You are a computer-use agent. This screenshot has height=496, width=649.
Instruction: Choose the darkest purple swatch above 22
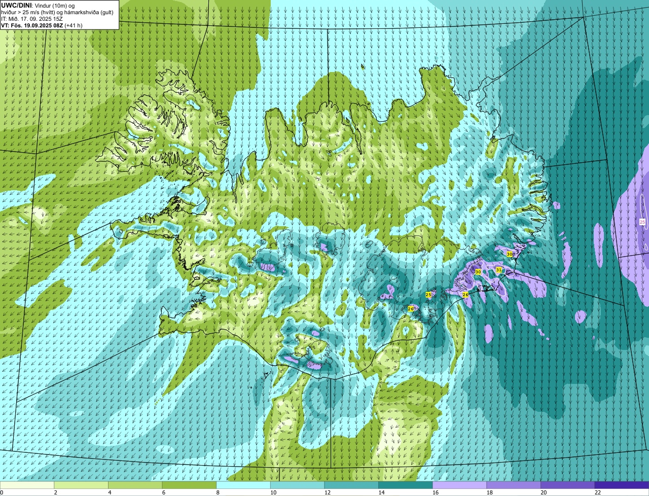[622, 485]
